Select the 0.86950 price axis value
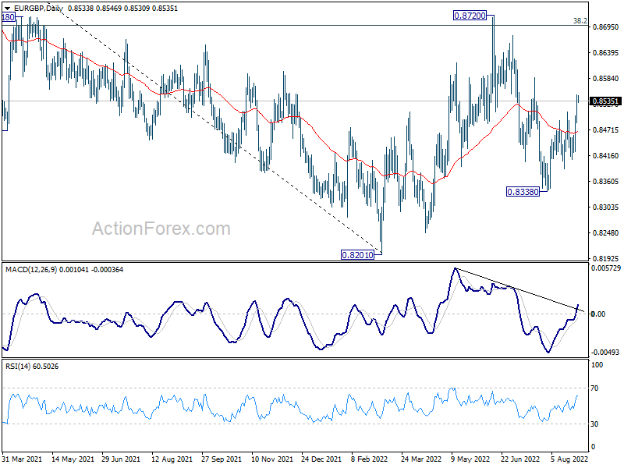The width and height of the screenshot is (624, 468). pos(606,27)
